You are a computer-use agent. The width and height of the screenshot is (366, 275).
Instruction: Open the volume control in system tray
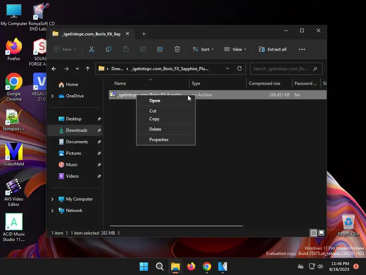320,266
